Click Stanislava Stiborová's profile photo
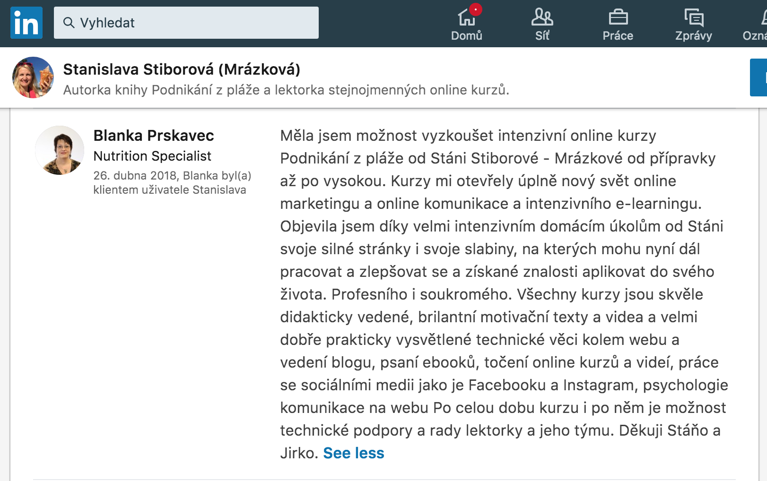 (x=33, y=77)
